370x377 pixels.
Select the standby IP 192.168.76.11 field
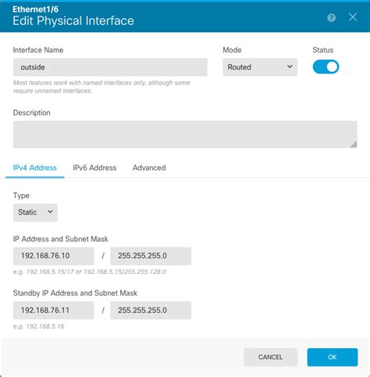pos(54,310)
